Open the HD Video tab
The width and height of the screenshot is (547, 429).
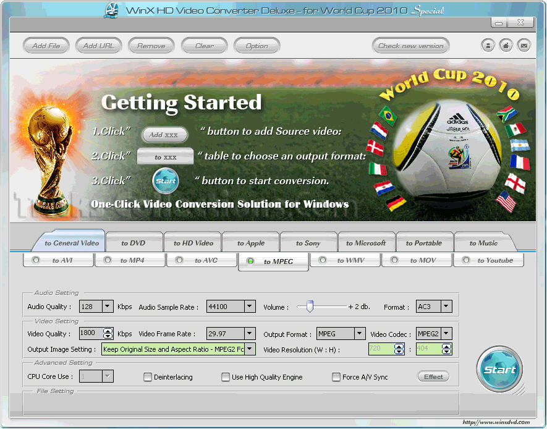(193, 243)
